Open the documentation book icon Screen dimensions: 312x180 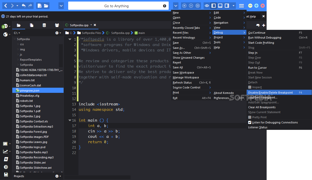[6, 174]
